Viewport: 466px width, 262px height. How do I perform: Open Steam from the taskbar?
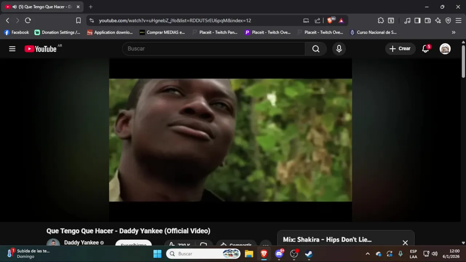pyautogui.click(x=309, y=254)
